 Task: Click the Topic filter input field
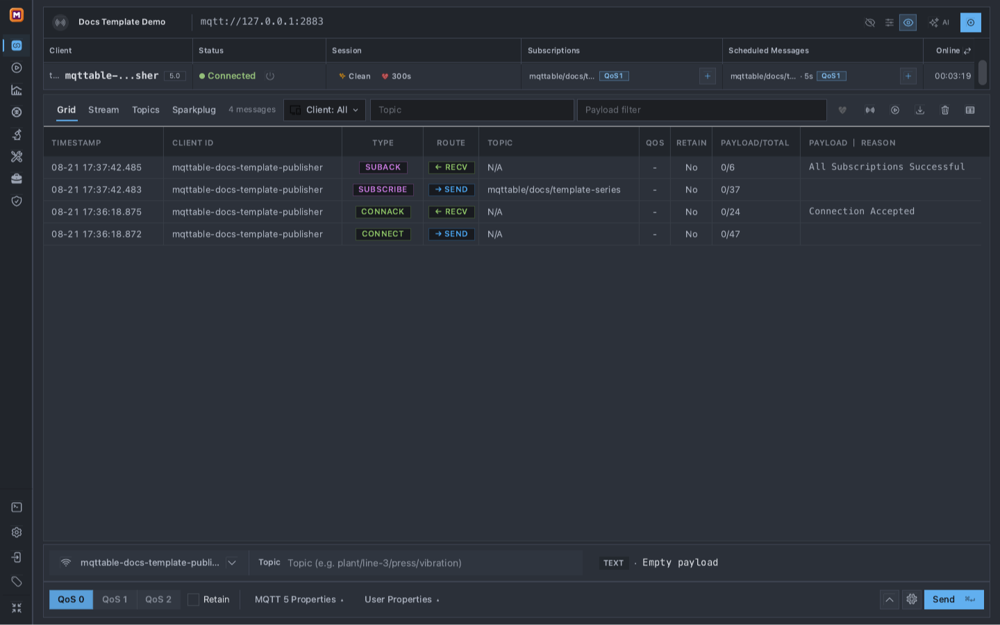(472, 110)
